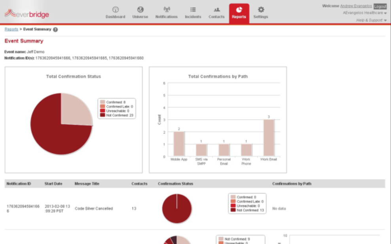The width and height of the screenshot is (391, 244).
Task: Click the Code Silver Cancelled message title
Action: [x=94, y=209]
